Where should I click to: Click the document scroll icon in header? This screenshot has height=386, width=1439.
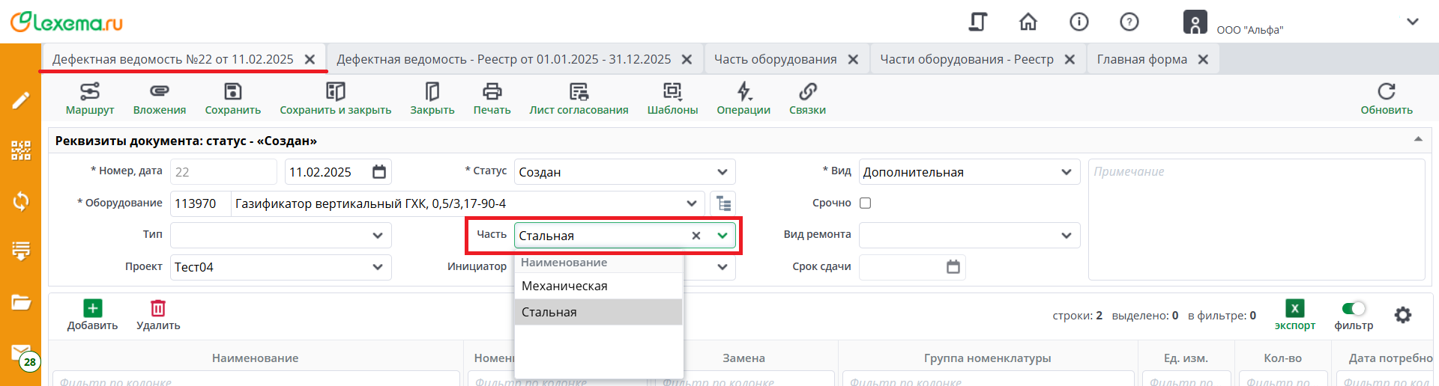978,22
